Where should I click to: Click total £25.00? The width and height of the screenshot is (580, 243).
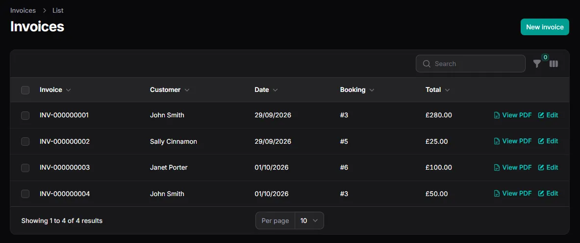pyautogui.click(x=437, y=141)
